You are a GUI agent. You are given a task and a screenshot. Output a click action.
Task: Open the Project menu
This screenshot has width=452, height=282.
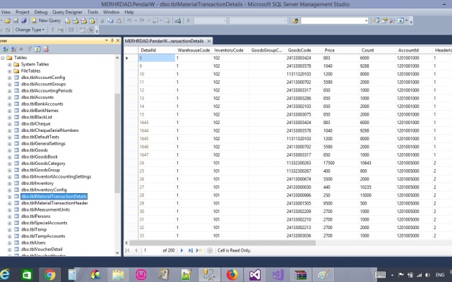click(x=23, y=12)
